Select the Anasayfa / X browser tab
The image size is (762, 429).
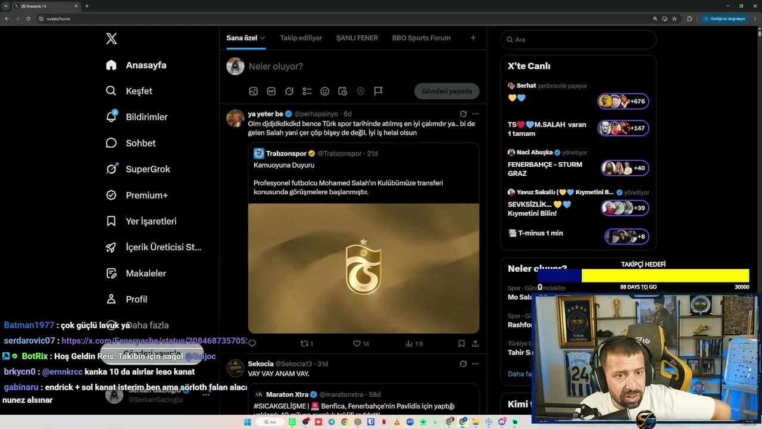(x=46, y=6)
